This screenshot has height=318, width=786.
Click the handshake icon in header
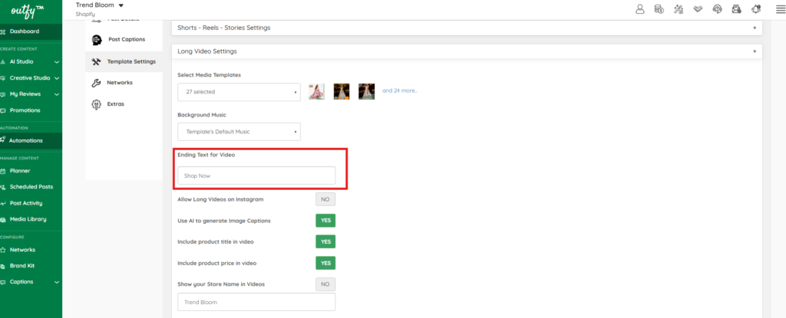[x=698, y=9]
